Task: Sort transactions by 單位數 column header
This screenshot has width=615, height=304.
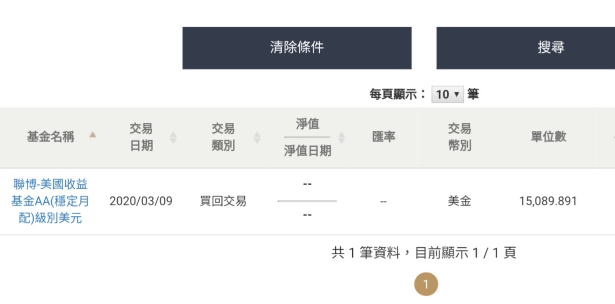Action: click(549, 137)
